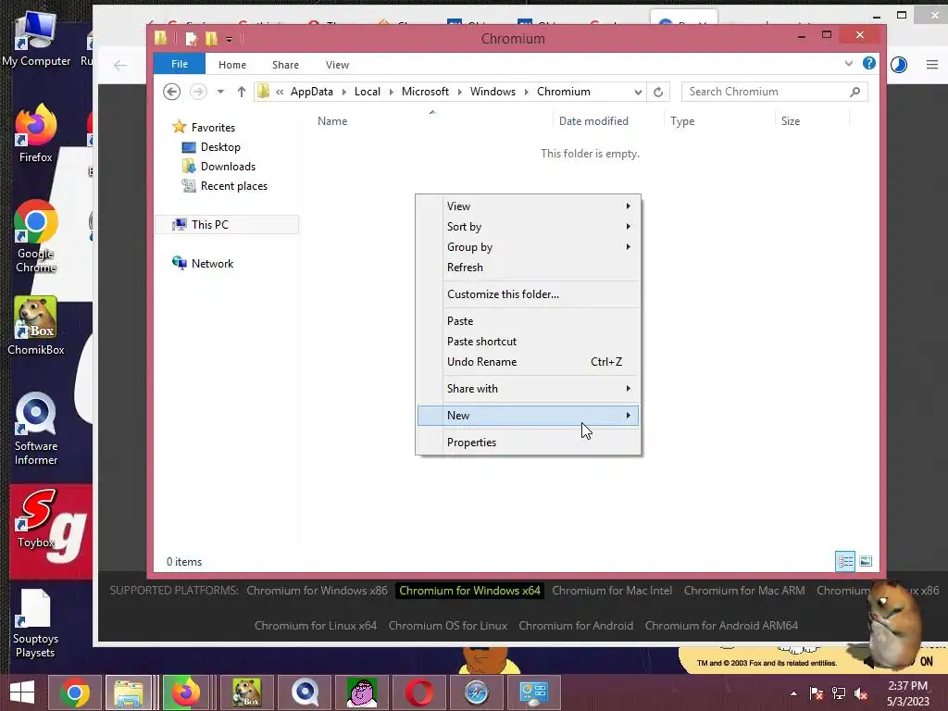Screen dimensions: 948x711
Task: Open Chrome from the taskbar
Action: (75, 692)
